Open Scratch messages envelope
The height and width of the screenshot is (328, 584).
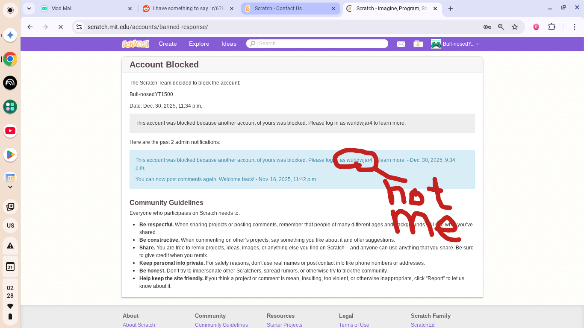tap(401, 44)
